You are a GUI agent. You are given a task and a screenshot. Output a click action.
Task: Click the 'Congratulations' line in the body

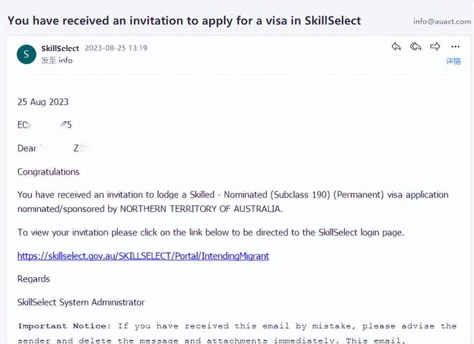pos(48,172)
